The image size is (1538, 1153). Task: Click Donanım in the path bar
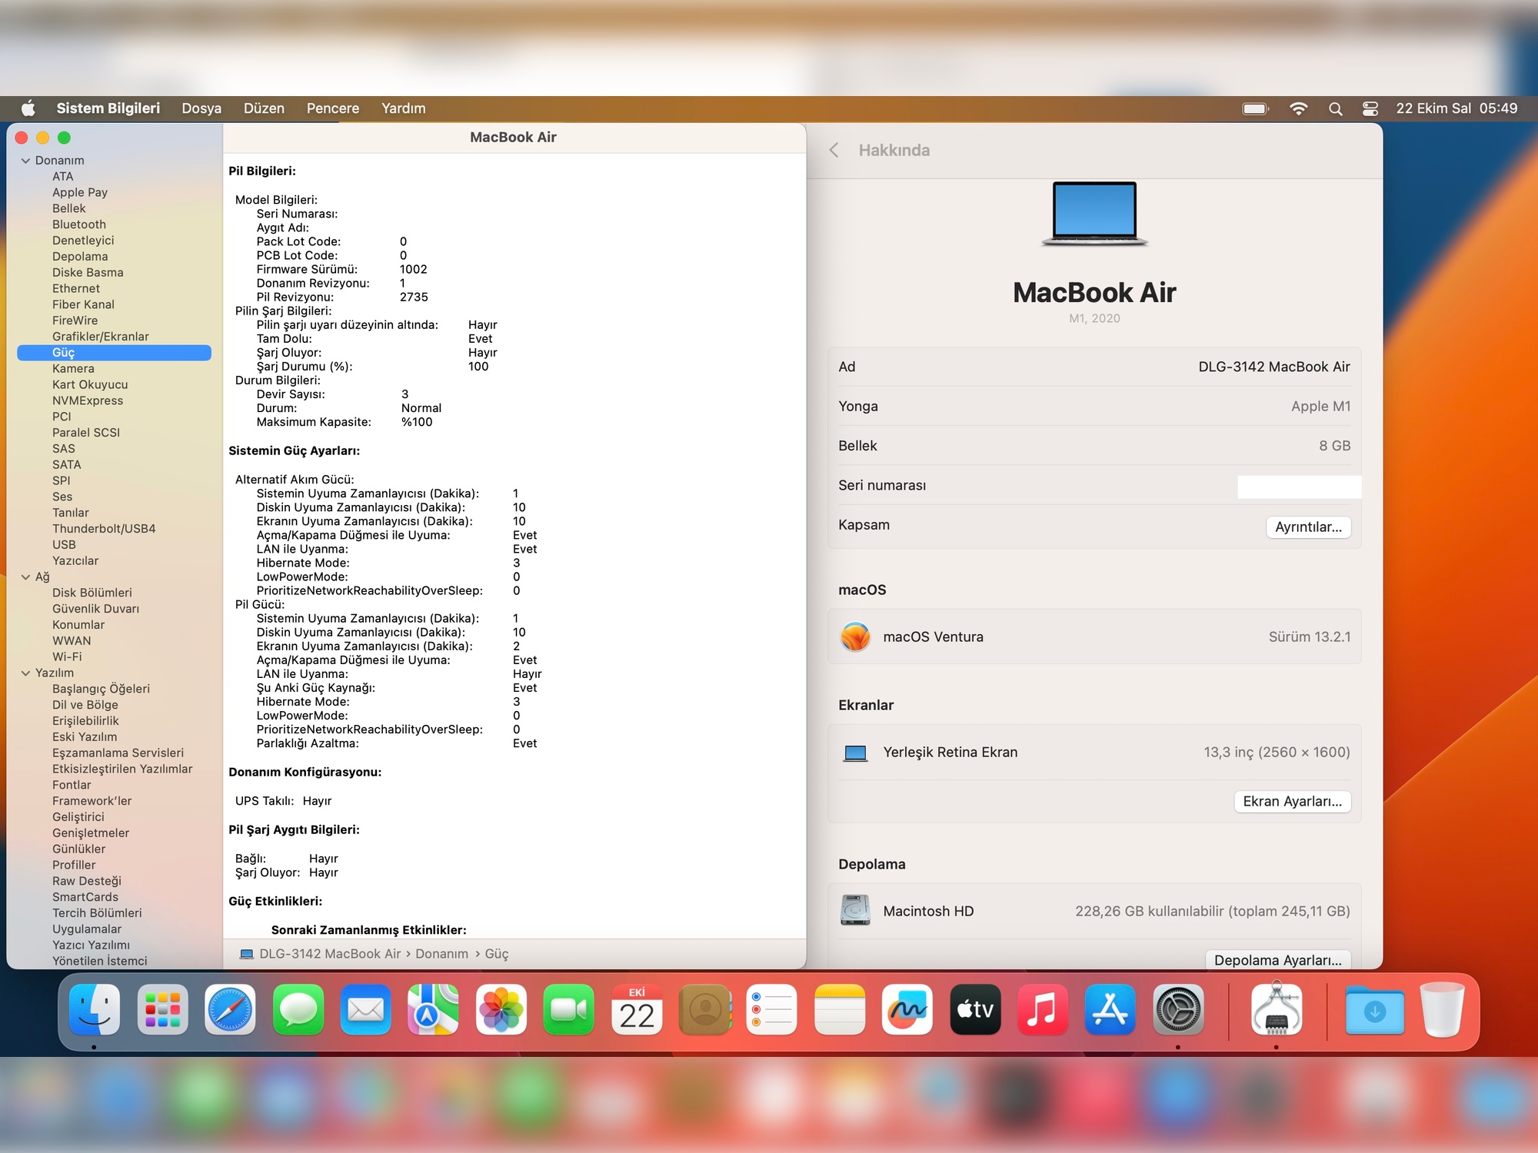pyautogui.click(x=441, y=954)
